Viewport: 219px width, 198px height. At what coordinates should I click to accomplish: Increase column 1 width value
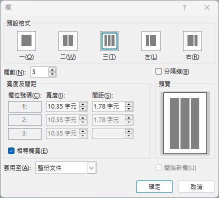83,104
